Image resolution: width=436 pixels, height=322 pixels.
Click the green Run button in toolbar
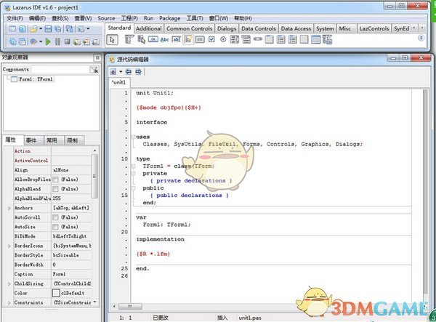pos(47,41)
